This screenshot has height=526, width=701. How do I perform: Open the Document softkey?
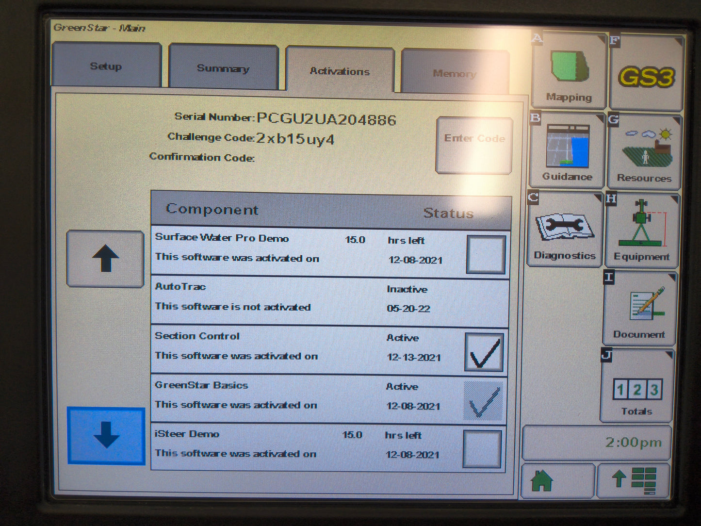tap(639, 308)
